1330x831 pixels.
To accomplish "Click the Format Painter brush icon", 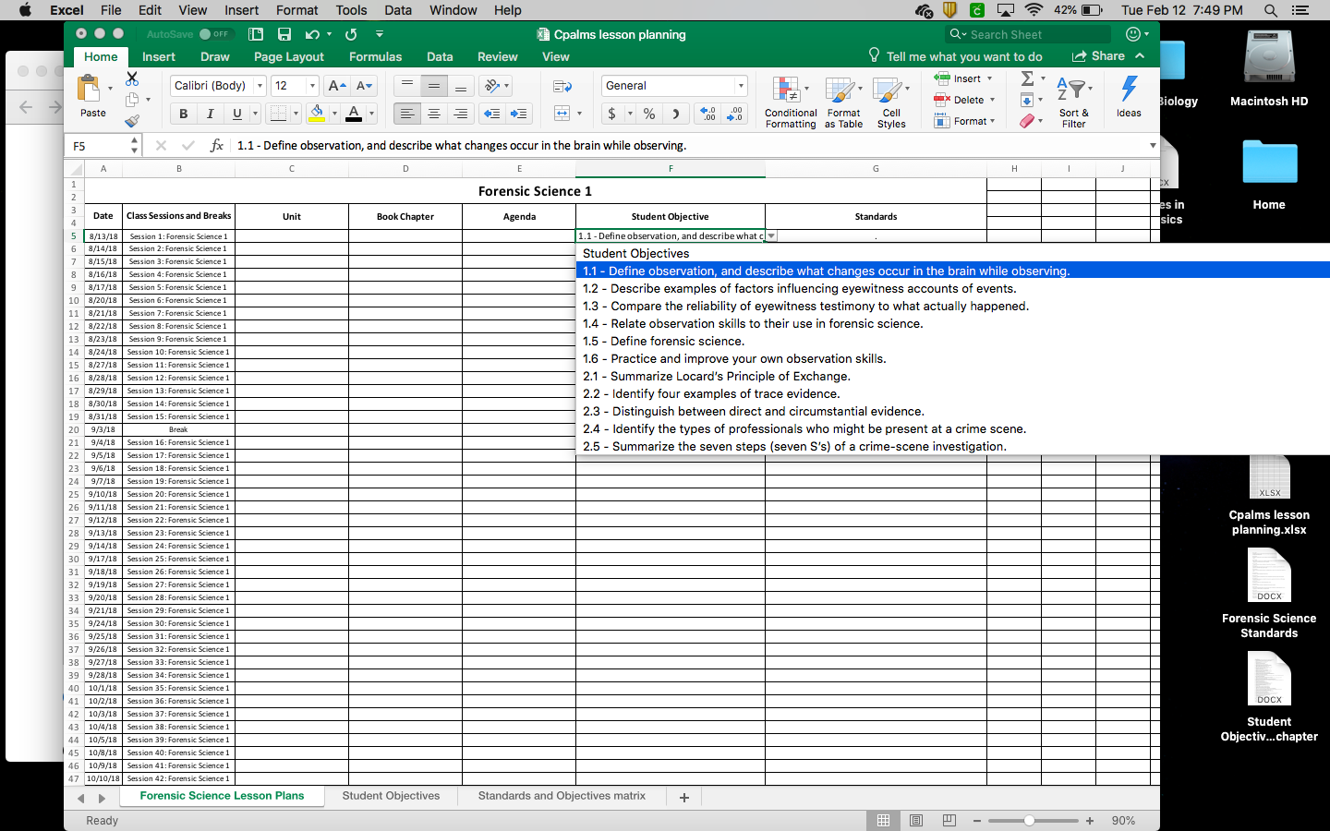I will pyautogui.click(x=132, y=120).
